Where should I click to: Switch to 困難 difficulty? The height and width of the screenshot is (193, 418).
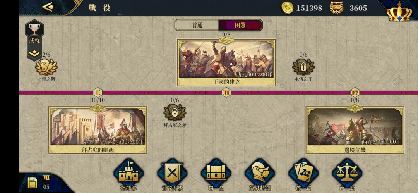pyautogui.click(x=240, y=25)
